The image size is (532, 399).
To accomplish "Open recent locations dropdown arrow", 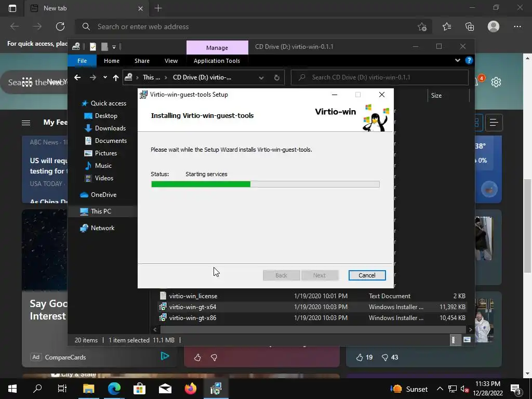I will point(105,77).
